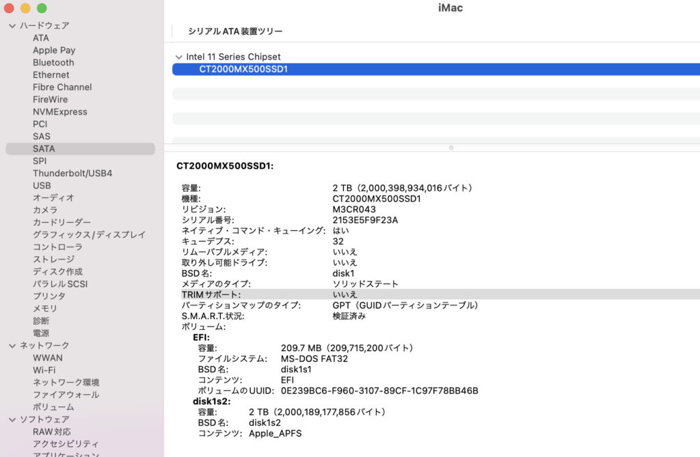Select Fibre Channel in the sidebar
The height and width of the screenshot is (457, 700).
click(62, 87)
